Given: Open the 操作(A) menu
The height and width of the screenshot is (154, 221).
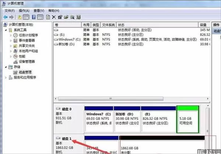Looking at the screenshot, I should 24,11.
